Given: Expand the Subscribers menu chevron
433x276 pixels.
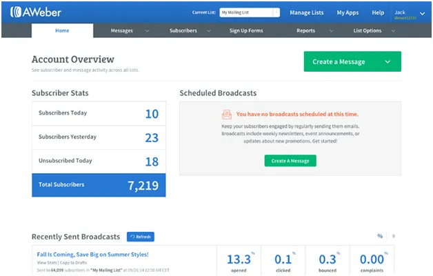Looking at the screenshot, I should click(x=209, y=30).
